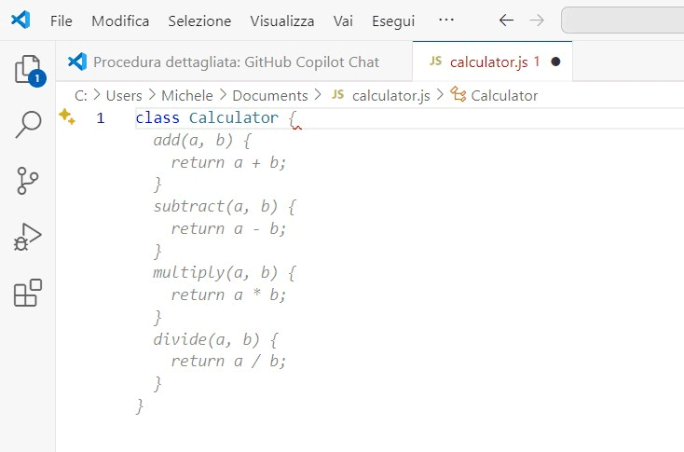Open the Source Control view
This screenshot has width=684, height=452.
[x=27, y=181]
